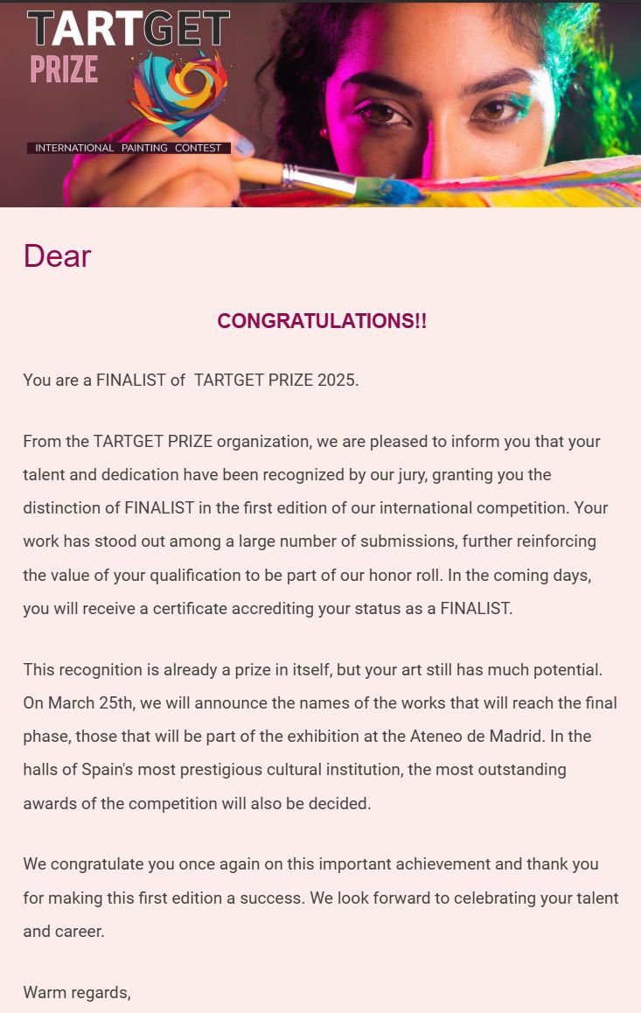Screen dimensions: 641x1013
Task: Click the woman's face in the banner
Action: pyautogui.click(x=439, y=90)
